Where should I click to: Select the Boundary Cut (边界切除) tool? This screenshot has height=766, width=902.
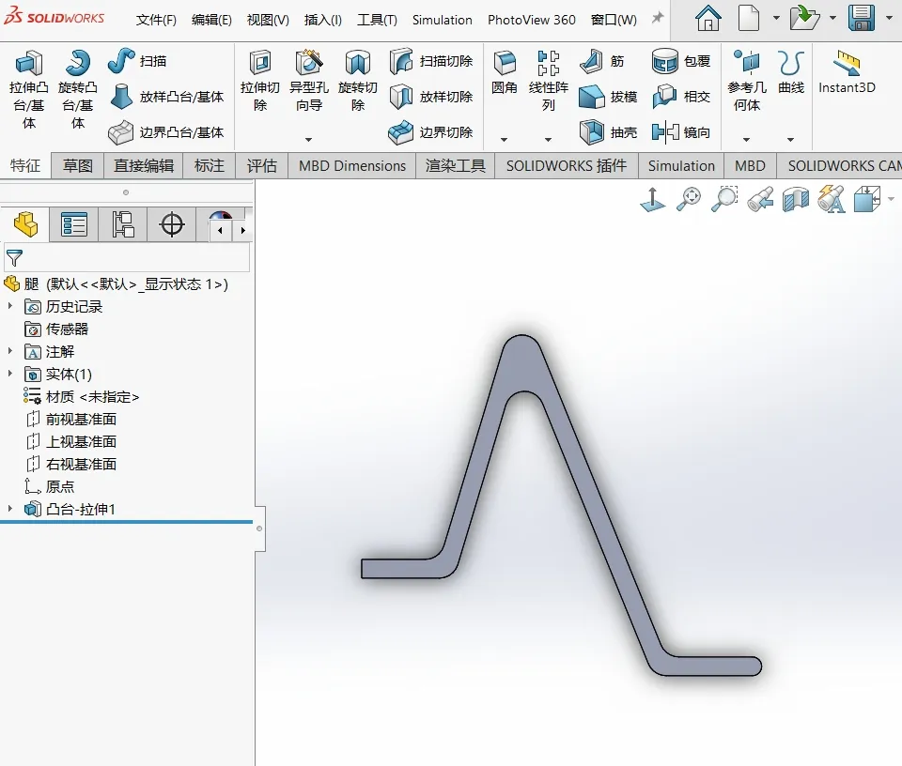[431, 132]
